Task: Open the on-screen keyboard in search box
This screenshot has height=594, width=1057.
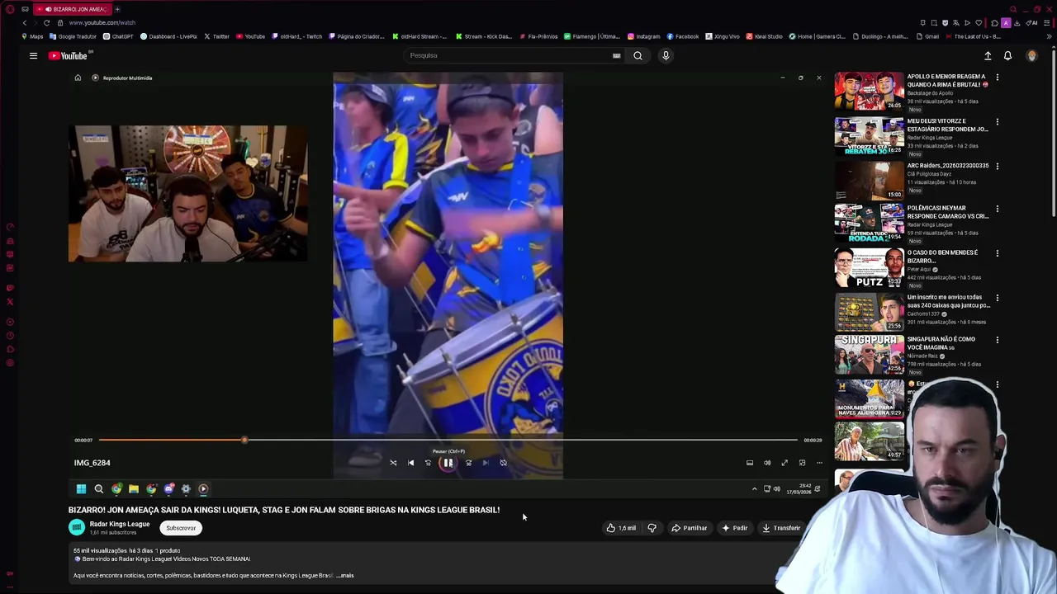Action: pos(616,55)
